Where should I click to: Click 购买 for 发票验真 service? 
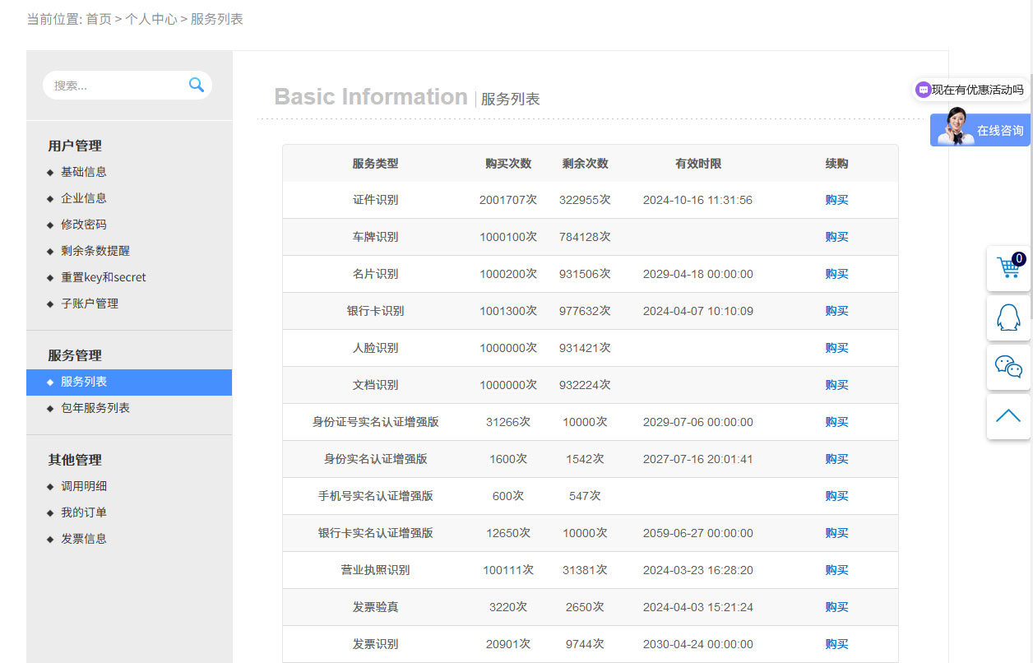click(836, 607)
